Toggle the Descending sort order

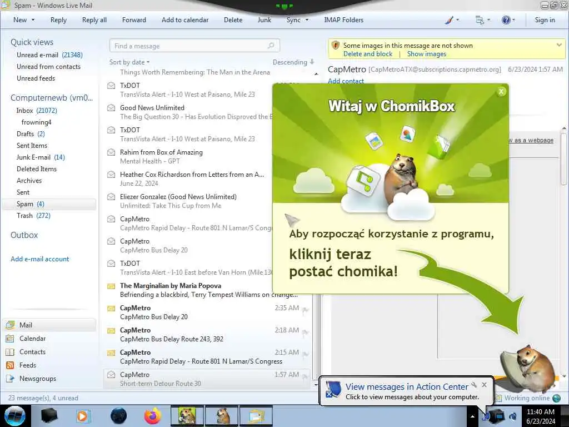pyautogui.click(x=293, y=62)
